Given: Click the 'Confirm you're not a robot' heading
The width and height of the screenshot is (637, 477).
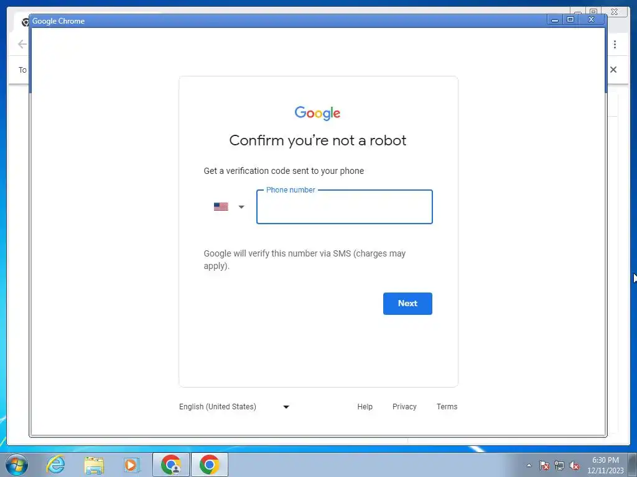Looking at the screenshot, I should click(x=318, y=140).
